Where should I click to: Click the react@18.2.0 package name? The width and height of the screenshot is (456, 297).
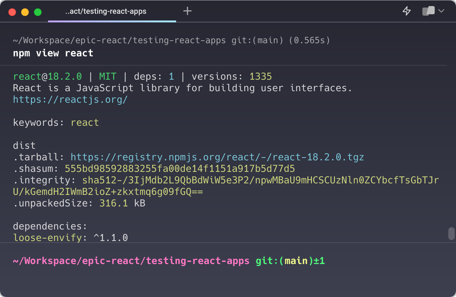(47, 76)
